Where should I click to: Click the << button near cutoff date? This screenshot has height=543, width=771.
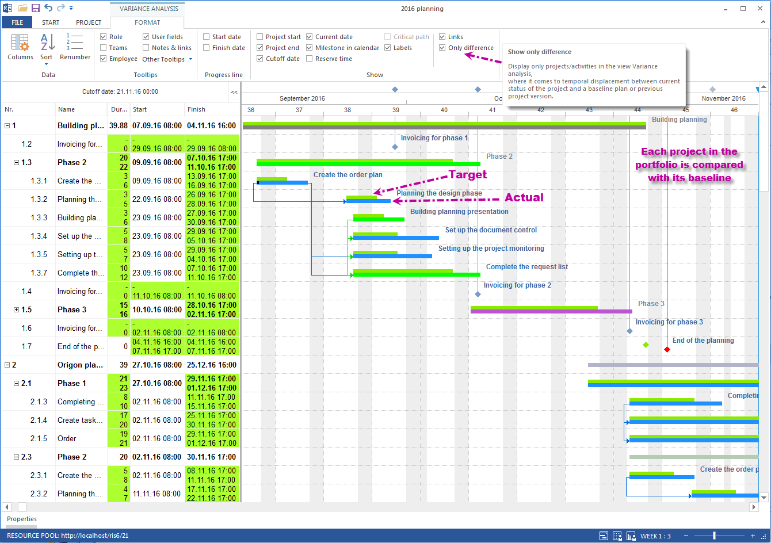[234, 92]
